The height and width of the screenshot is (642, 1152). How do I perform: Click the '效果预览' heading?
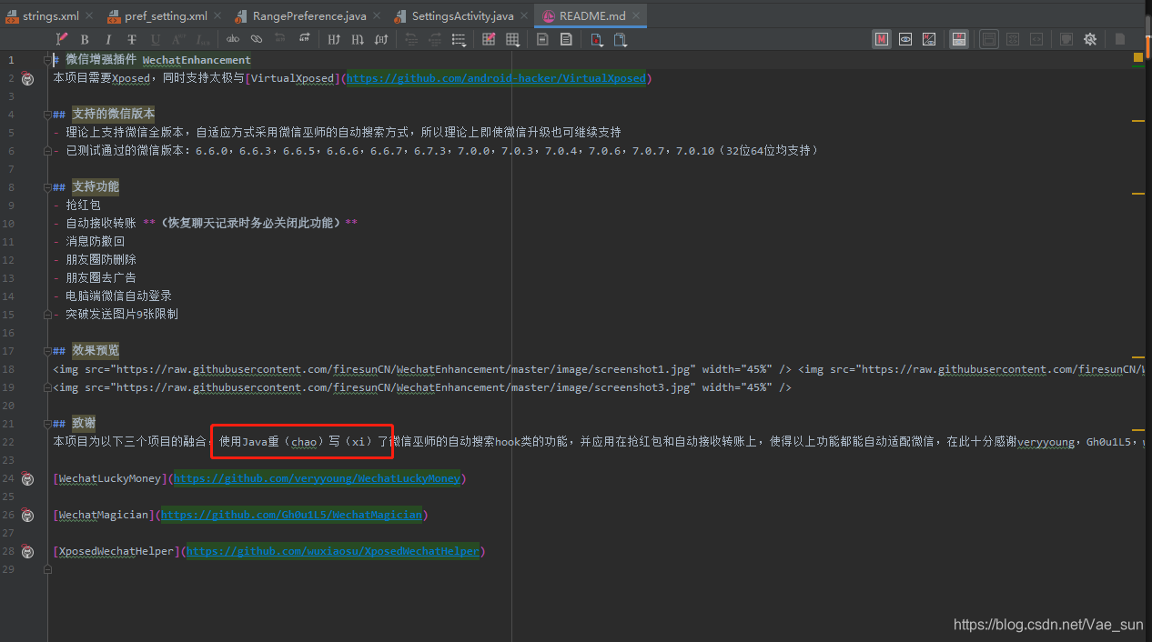(96, 350)
